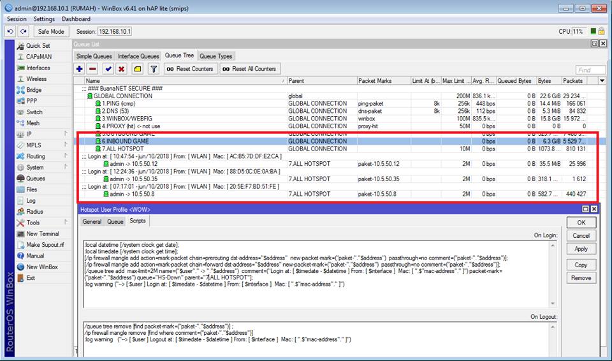
Task: Click the red minus Remove icon
Action: pyautogui.click(x=92, y=69)
